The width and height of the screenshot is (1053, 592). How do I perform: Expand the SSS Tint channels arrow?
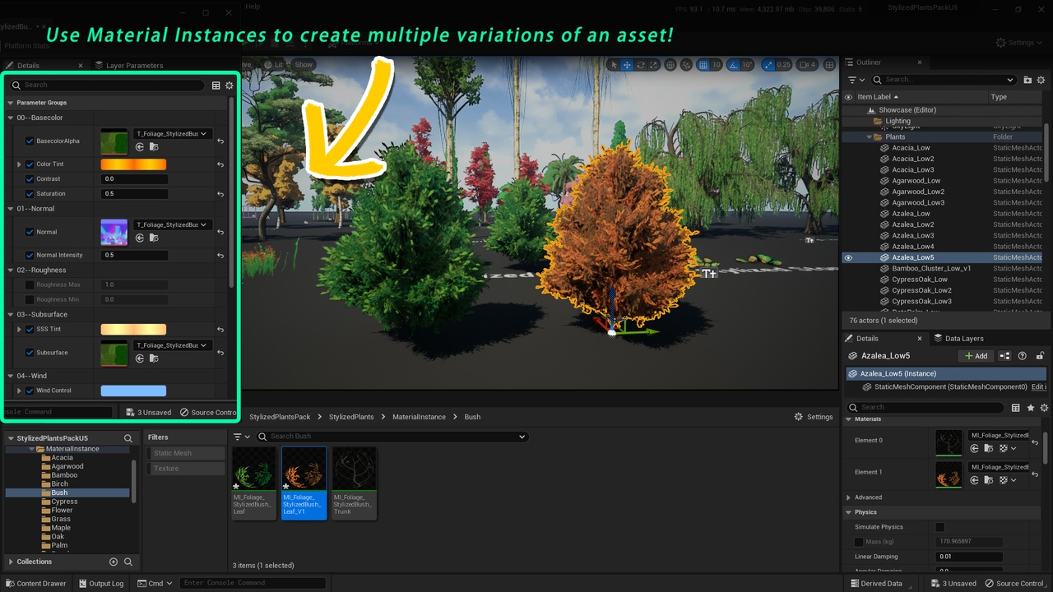pos(19,330)
